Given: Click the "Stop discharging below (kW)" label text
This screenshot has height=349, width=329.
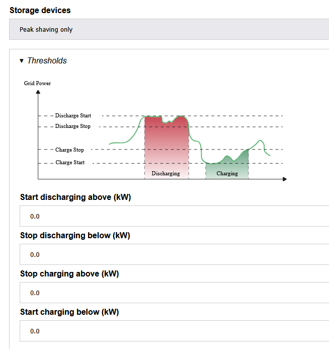Looking at the screenshot, I should [75, 236].
